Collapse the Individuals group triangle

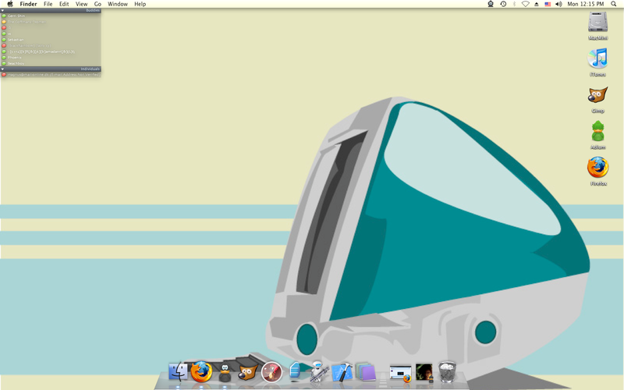coord(2,69)
